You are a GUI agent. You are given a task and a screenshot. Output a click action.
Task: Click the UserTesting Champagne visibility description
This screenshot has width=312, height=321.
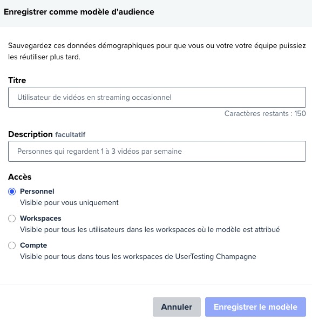point(138,256)
